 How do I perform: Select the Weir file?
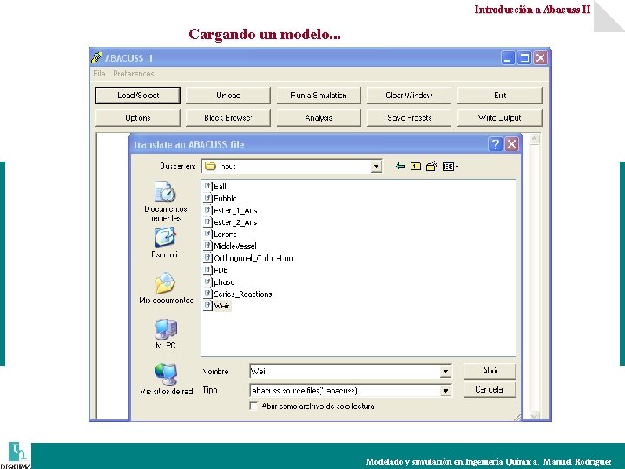tap(217, 306)
